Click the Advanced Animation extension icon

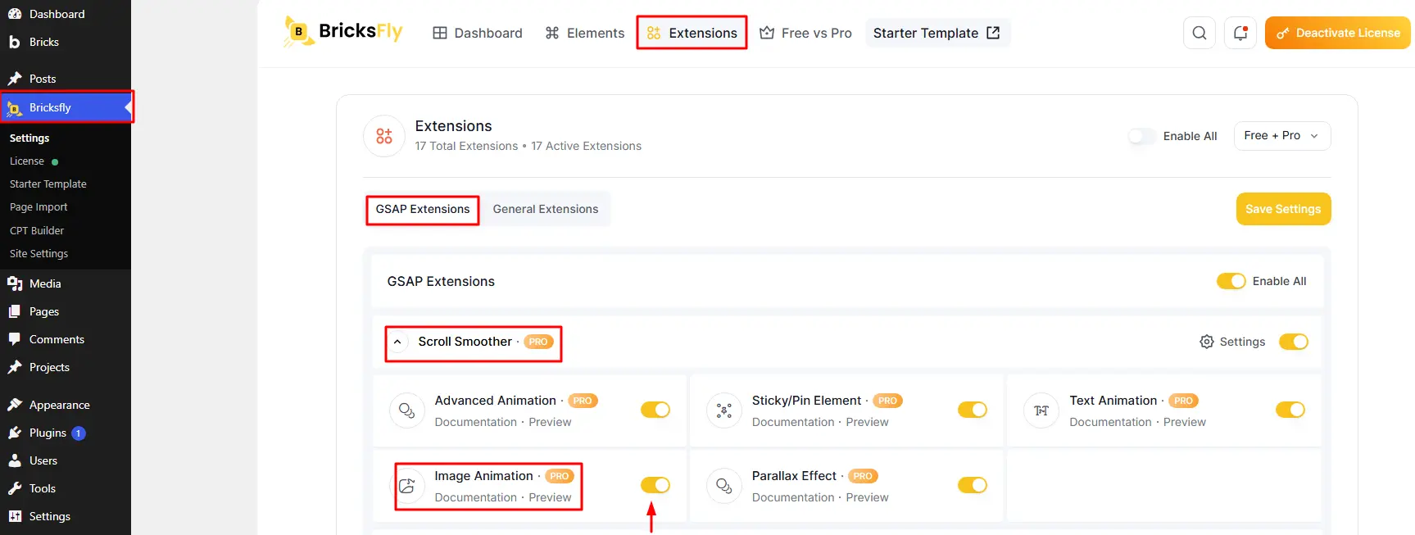(407, 410)
